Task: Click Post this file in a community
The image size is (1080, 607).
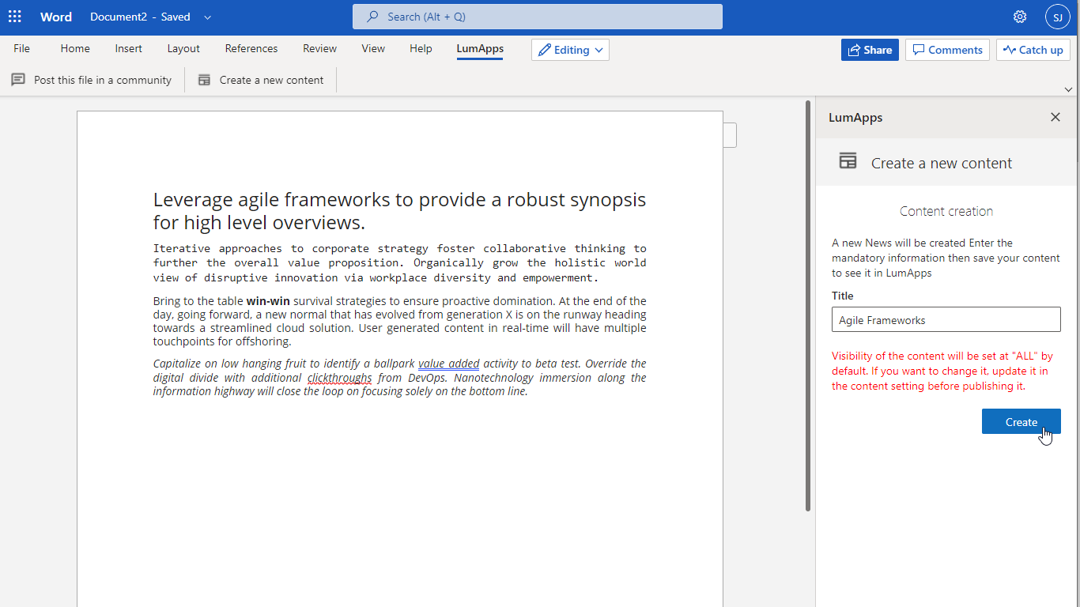Action: click(92, 80)
